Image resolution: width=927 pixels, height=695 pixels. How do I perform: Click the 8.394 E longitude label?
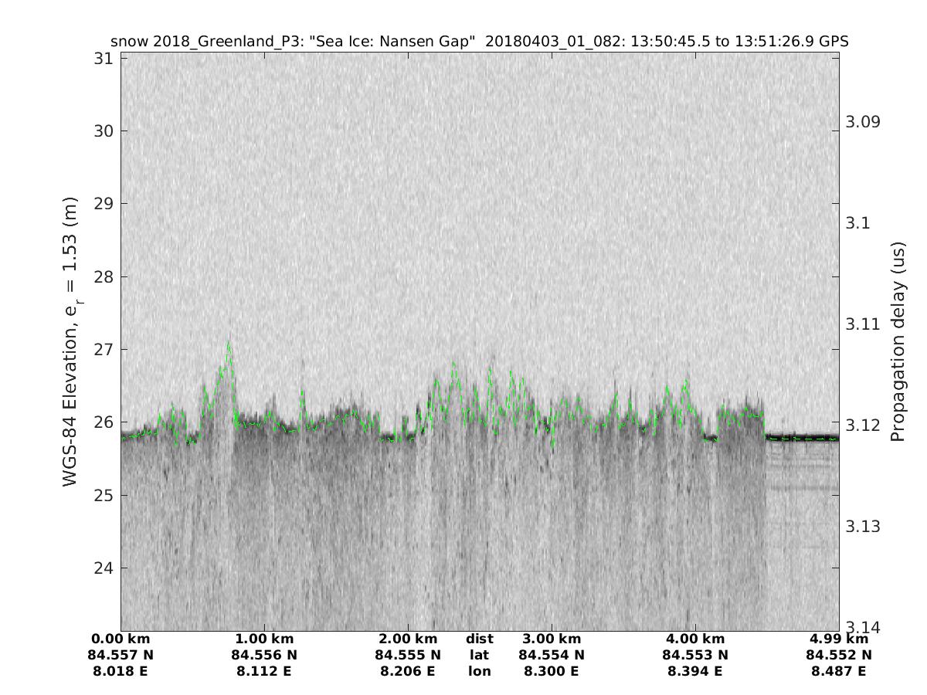695,671
